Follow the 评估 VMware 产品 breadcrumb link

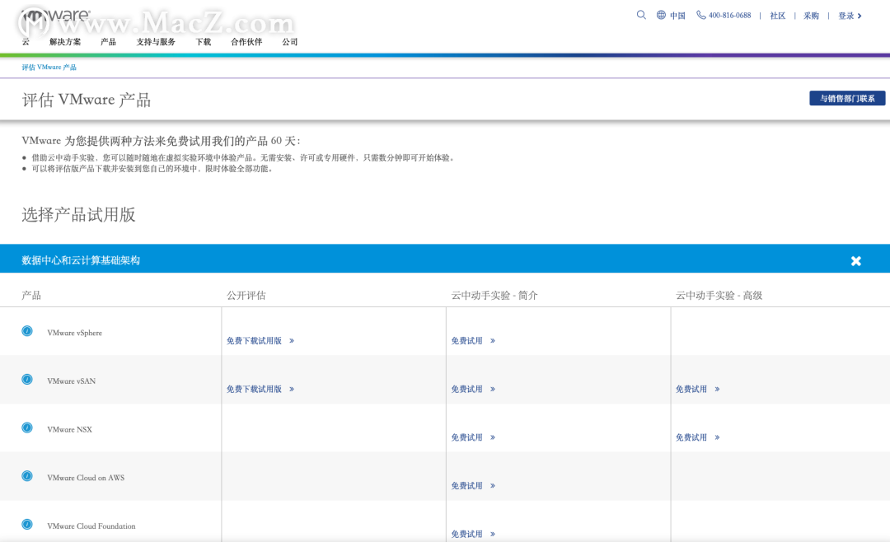click(x=49, y=67)
